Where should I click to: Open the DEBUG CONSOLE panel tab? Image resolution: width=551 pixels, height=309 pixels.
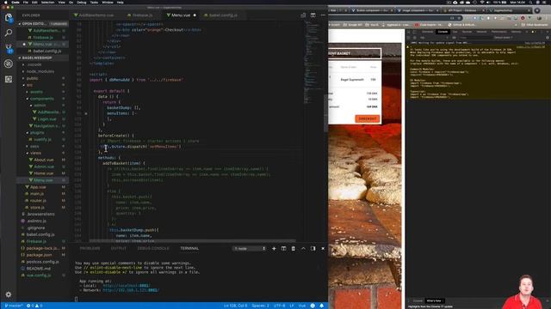click(x=153, y=248)
